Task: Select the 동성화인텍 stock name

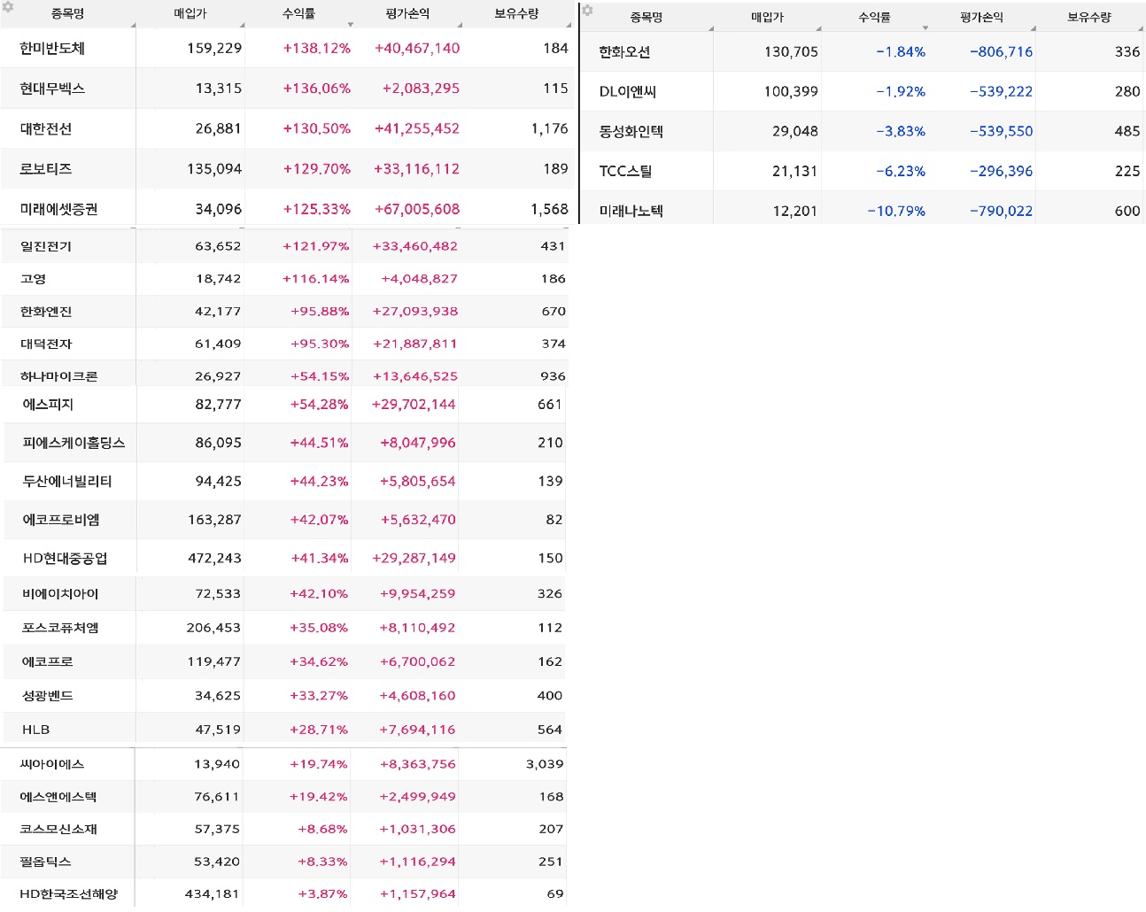Action: (631, 132)
